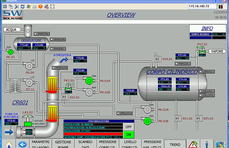Click the TREND button
The height and width of the screenshot is (148, 229).
click(x=175, y=144)
